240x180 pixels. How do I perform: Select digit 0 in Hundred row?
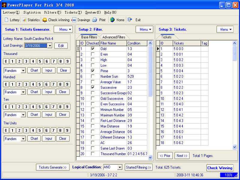tap(6, 84)
